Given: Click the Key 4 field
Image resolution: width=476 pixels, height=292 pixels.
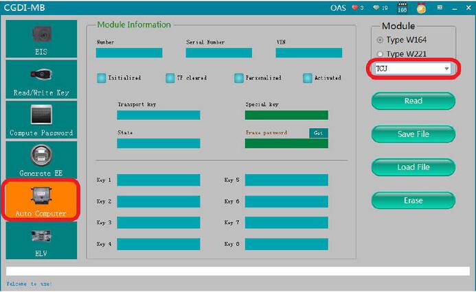Looking at the screenshot, I should coord(159,244).
